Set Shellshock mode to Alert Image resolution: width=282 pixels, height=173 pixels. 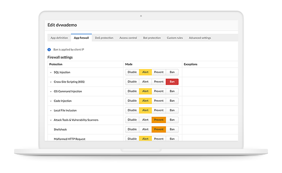click(145, 130)
